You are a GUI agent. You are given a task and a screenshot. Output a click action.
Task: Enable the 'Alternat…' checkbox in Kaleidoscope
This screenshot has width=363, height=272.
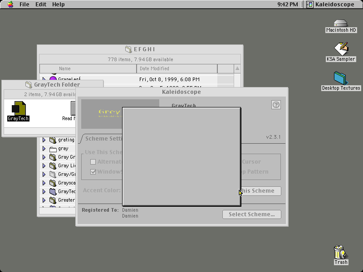(93, 162)
